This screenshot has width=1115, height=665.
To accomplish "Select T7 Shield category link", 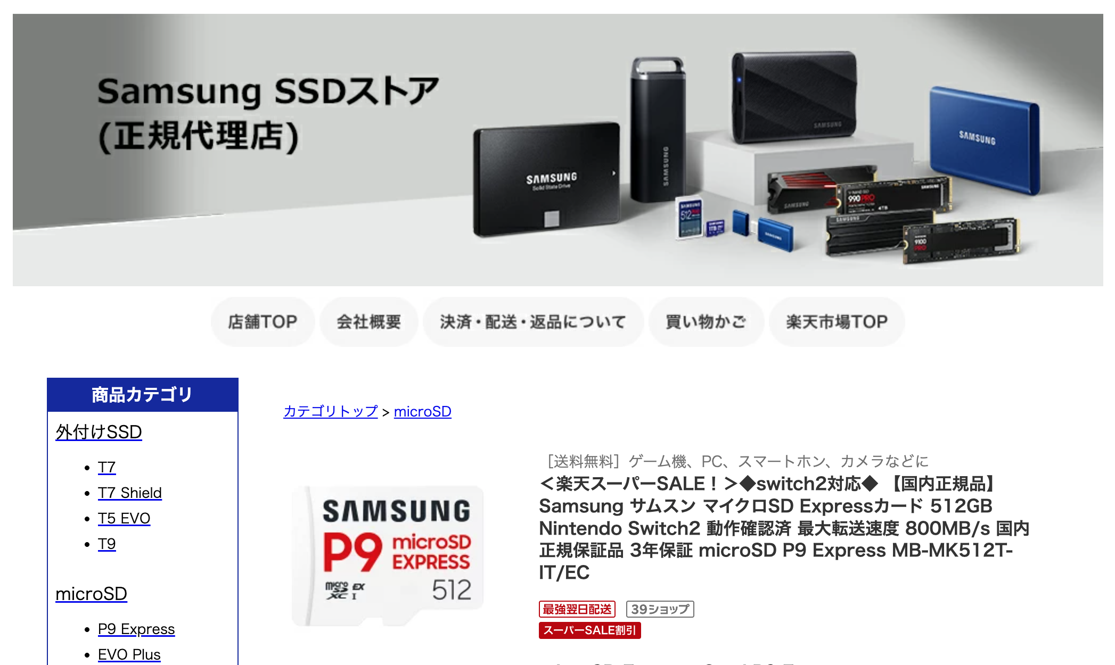I will click(x=129, y=493).
